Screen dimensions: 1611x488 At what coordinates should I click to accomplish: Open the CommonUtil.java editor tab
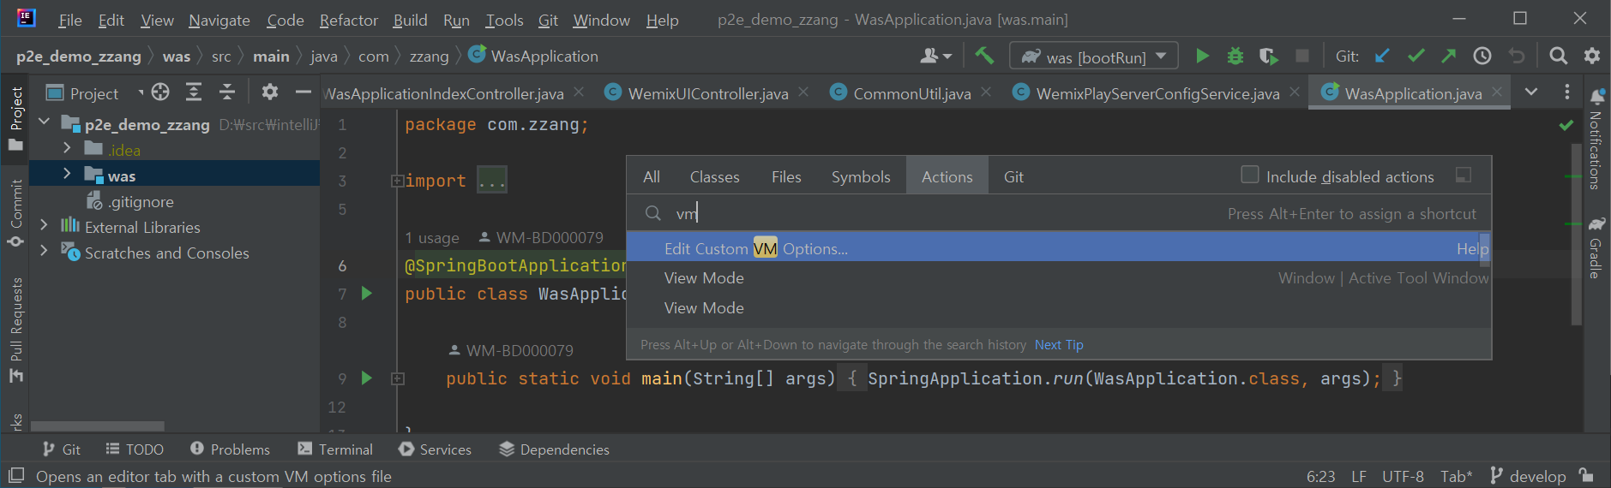(912, 93)
